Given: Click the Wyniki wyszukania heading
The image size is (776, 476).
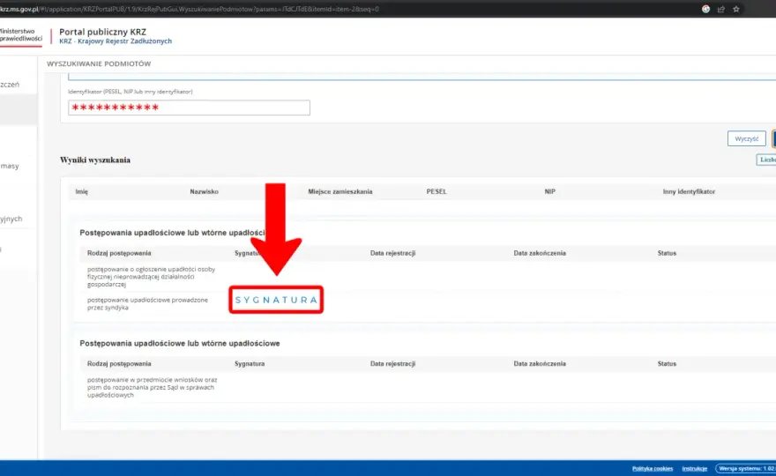Looking at the screenshot, I should 95,160.
